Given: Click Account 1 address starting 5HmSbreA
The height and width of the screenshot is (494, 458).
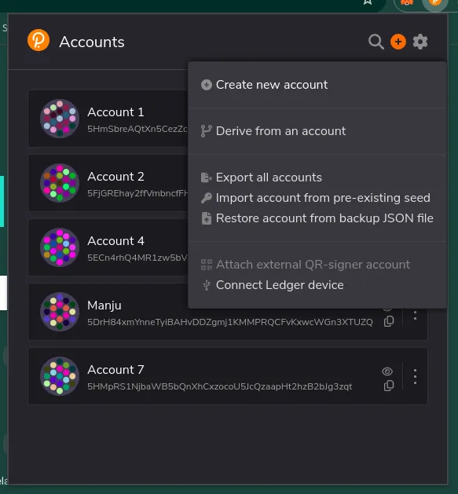Looking at the screenshot, I should pyautogui.click(x=137, y=129).
